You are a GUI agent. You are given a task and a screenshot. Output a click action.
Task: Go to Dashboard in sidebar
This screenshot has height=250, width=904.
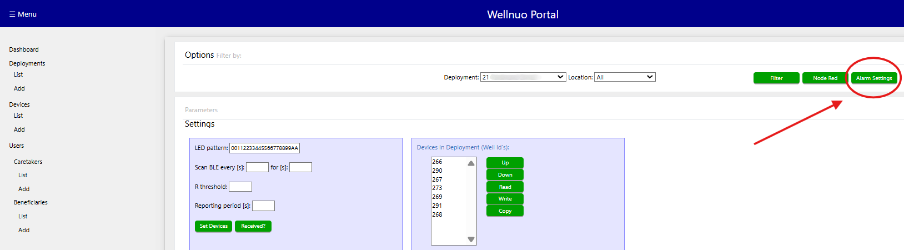click(24, 49)
